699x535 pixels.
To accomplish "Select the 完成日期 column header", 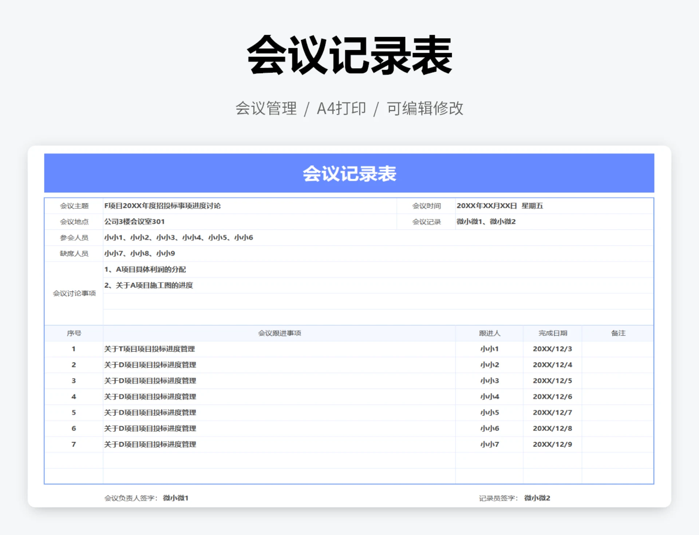I will [553, 333].
